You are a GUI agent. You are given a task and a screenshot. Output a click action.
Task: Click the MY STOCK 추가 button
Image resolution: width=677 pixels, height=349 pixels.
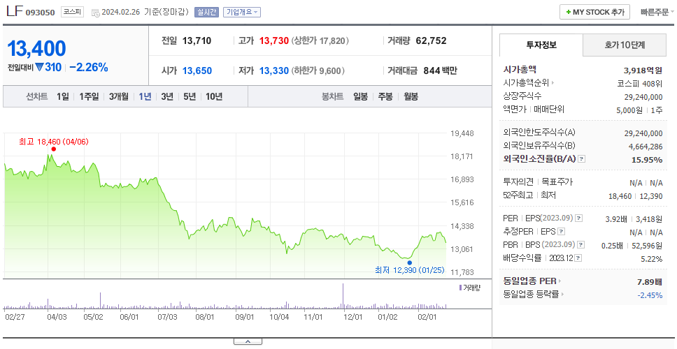[x=595, y=12]
